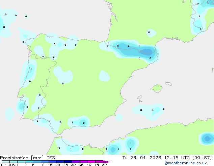Click the 30 to 35 mm legend swatch
The height and width of the screenshot is (166, 214).
tap(76, 162)
